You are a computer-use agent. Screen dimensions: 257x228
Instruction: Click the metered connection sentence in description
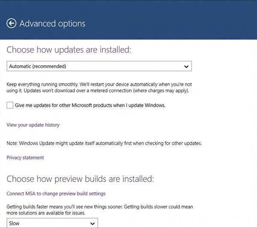pos(107,90)
